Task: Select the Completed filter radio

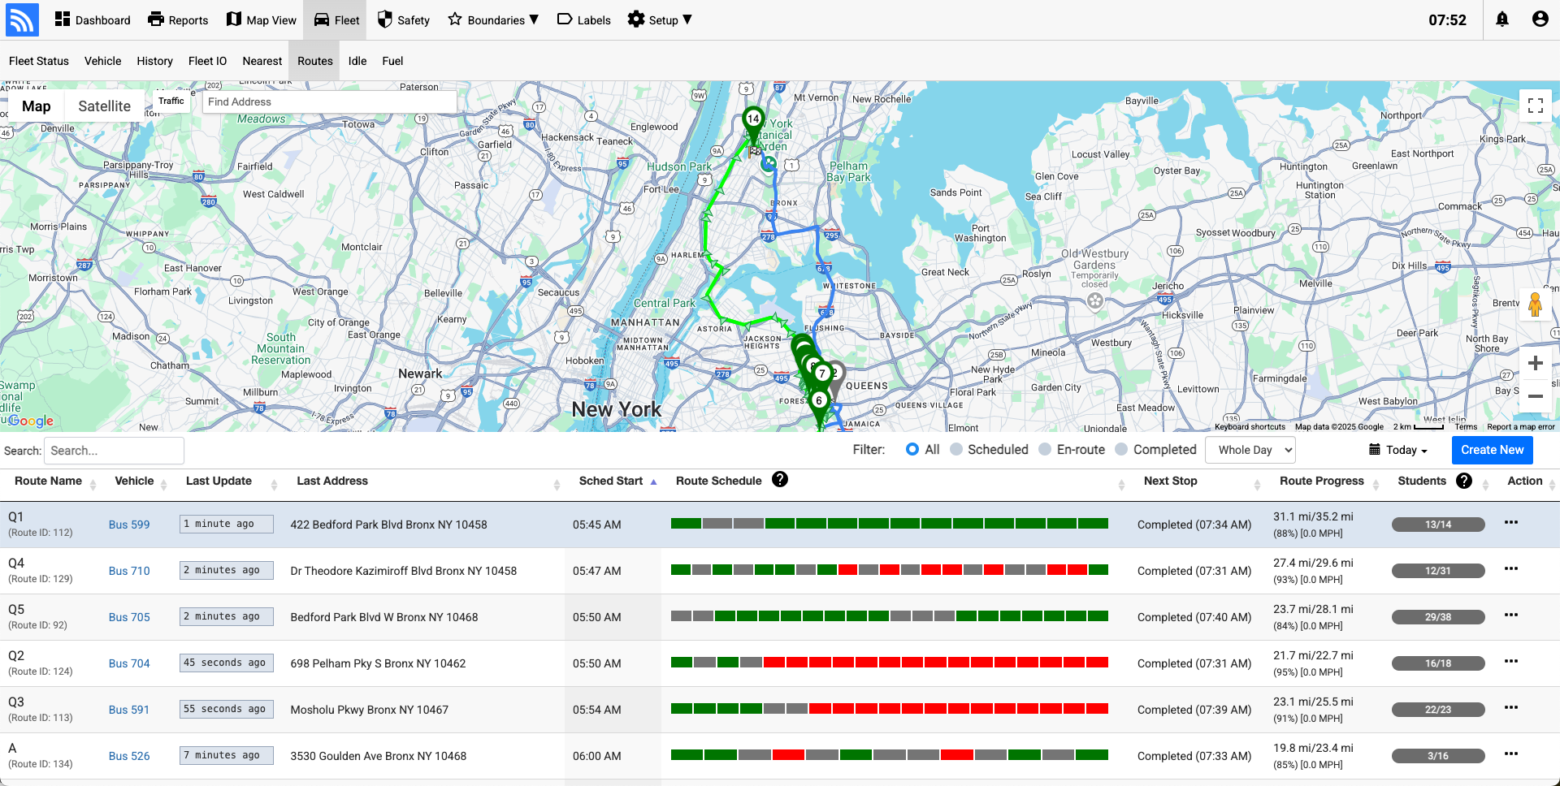Action: pos(1121,450)
